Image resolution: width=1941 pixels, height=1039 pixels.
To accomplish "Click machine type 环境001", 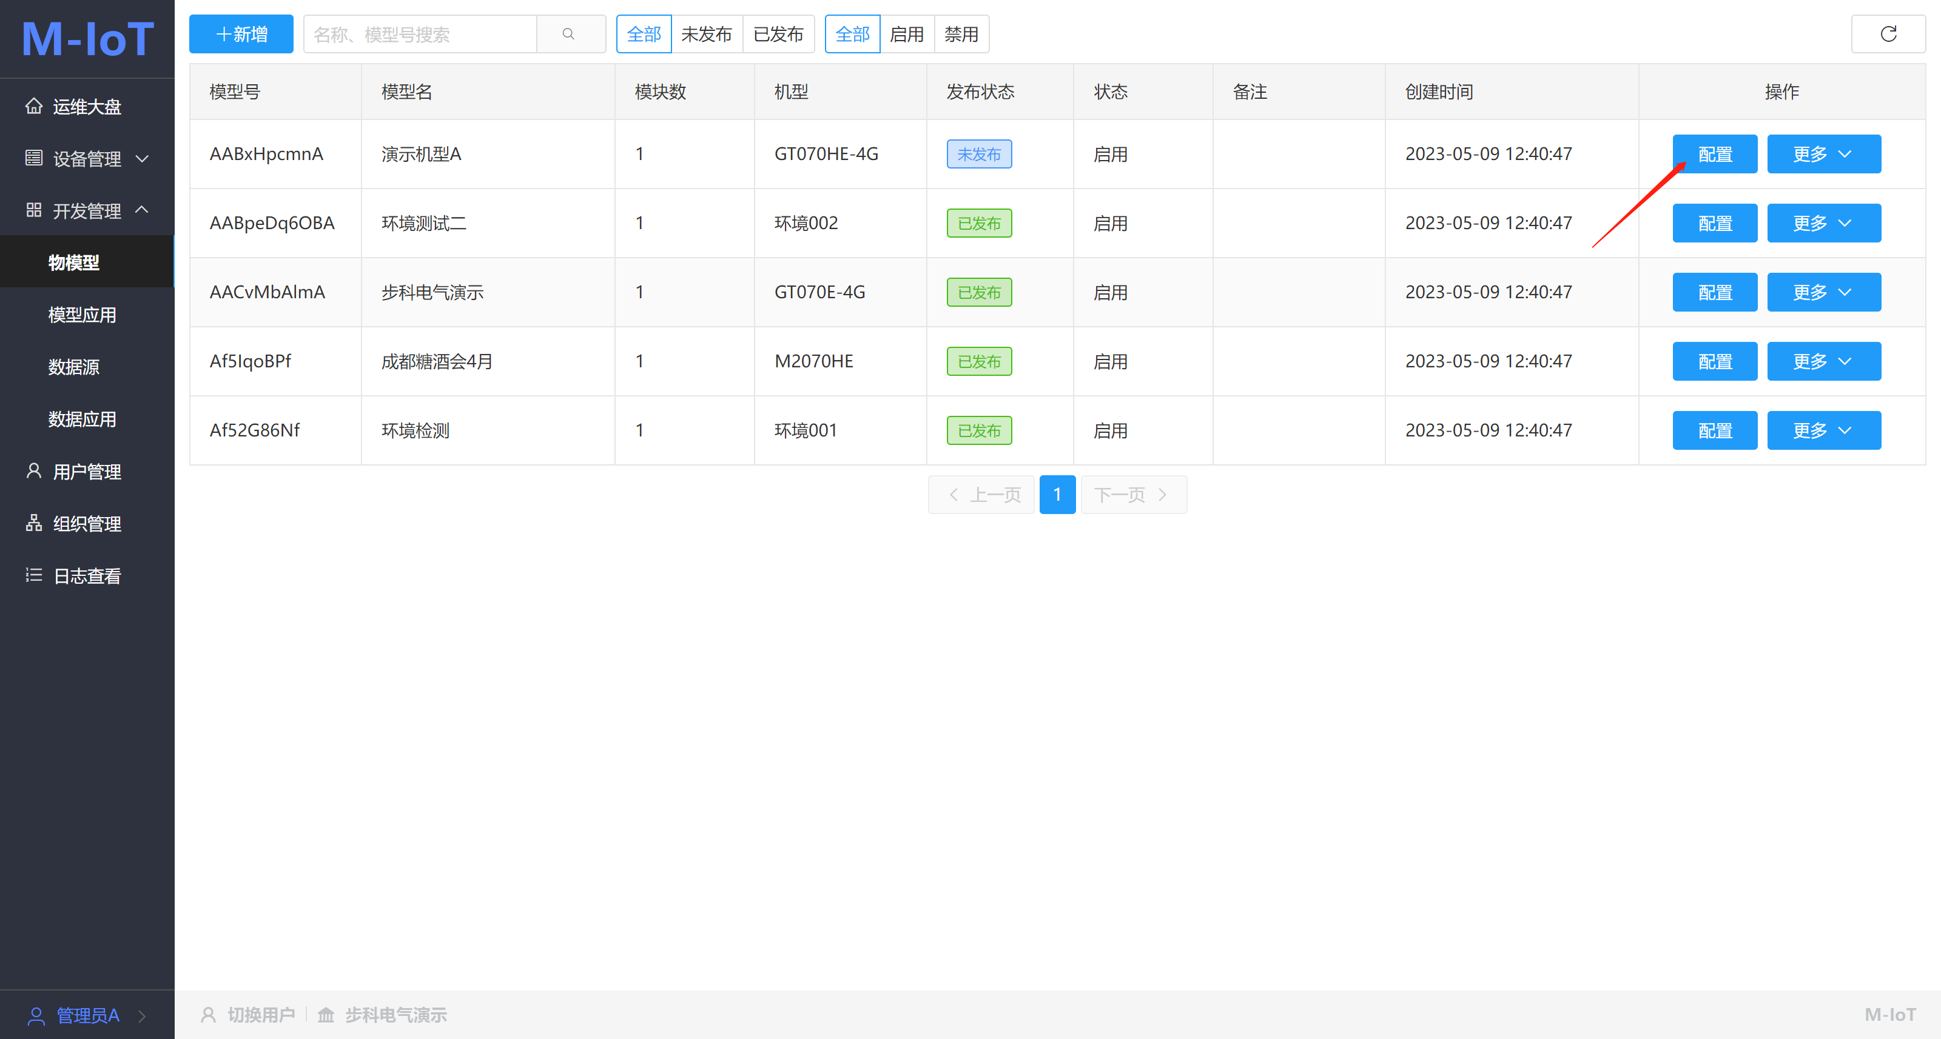I will [806, 430].
